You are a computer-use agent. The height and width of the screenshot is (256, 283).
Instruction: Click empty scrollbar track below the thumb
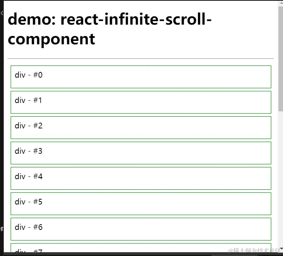coord(281,178)
